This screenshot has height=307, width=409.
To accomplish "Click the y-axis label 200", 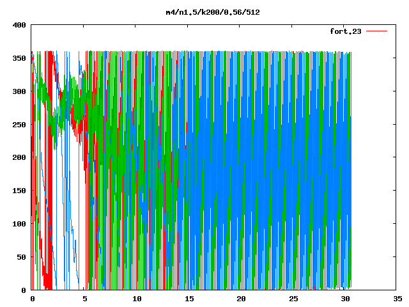I will tap(19, 158).
